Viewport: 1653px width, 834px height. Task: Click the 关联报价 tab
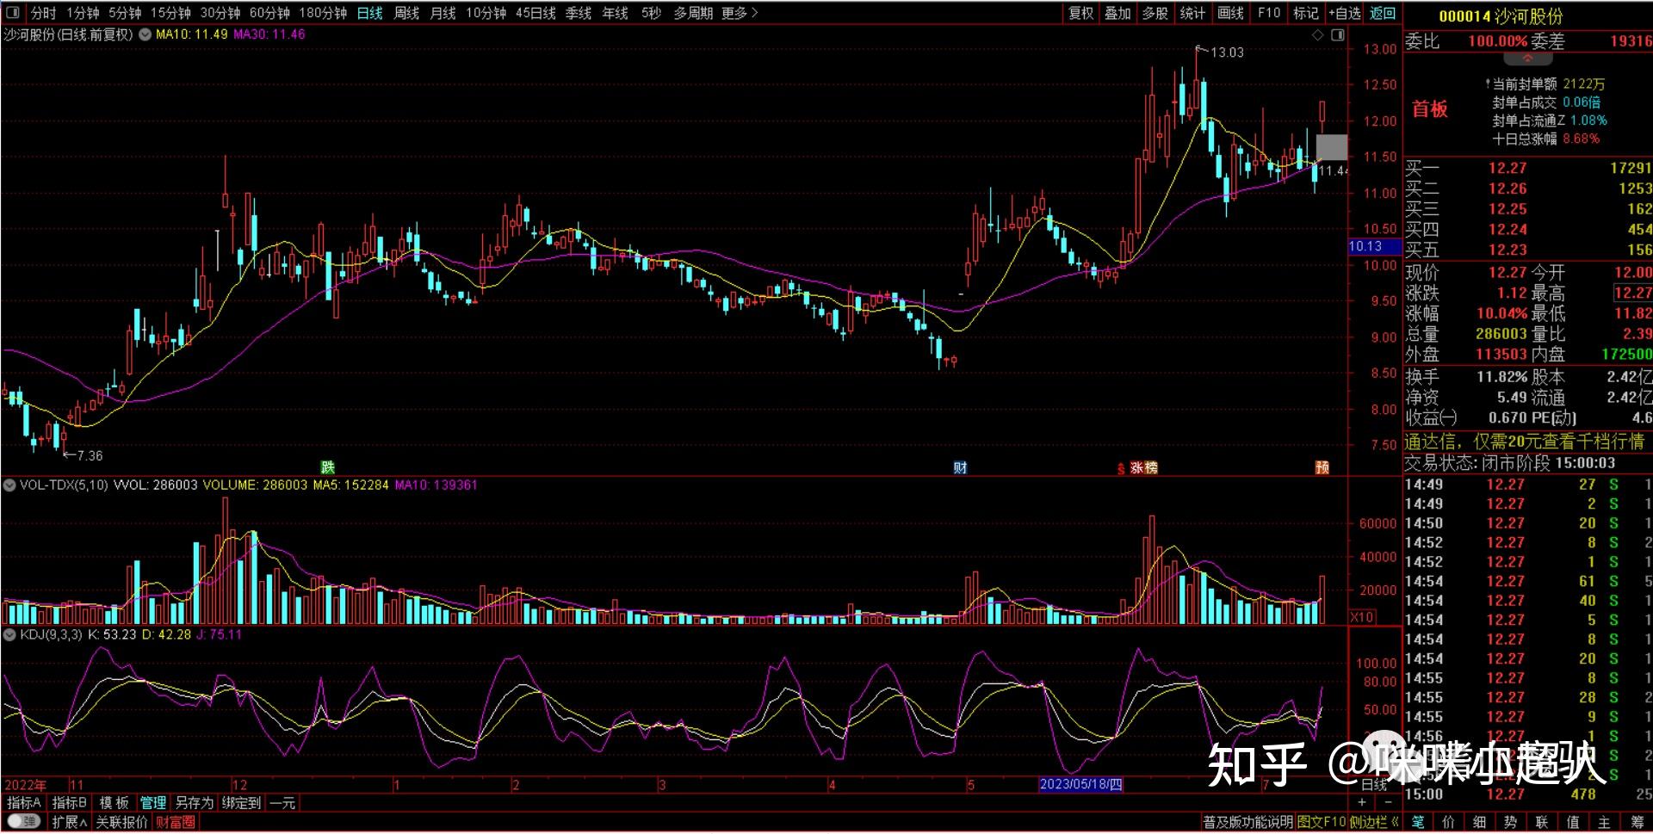point(121,822)
